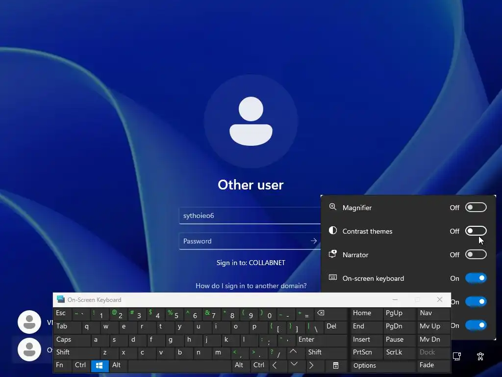Open the Accessibility button in corner
This screenshot has height=377, width=502.
(480, 356)
